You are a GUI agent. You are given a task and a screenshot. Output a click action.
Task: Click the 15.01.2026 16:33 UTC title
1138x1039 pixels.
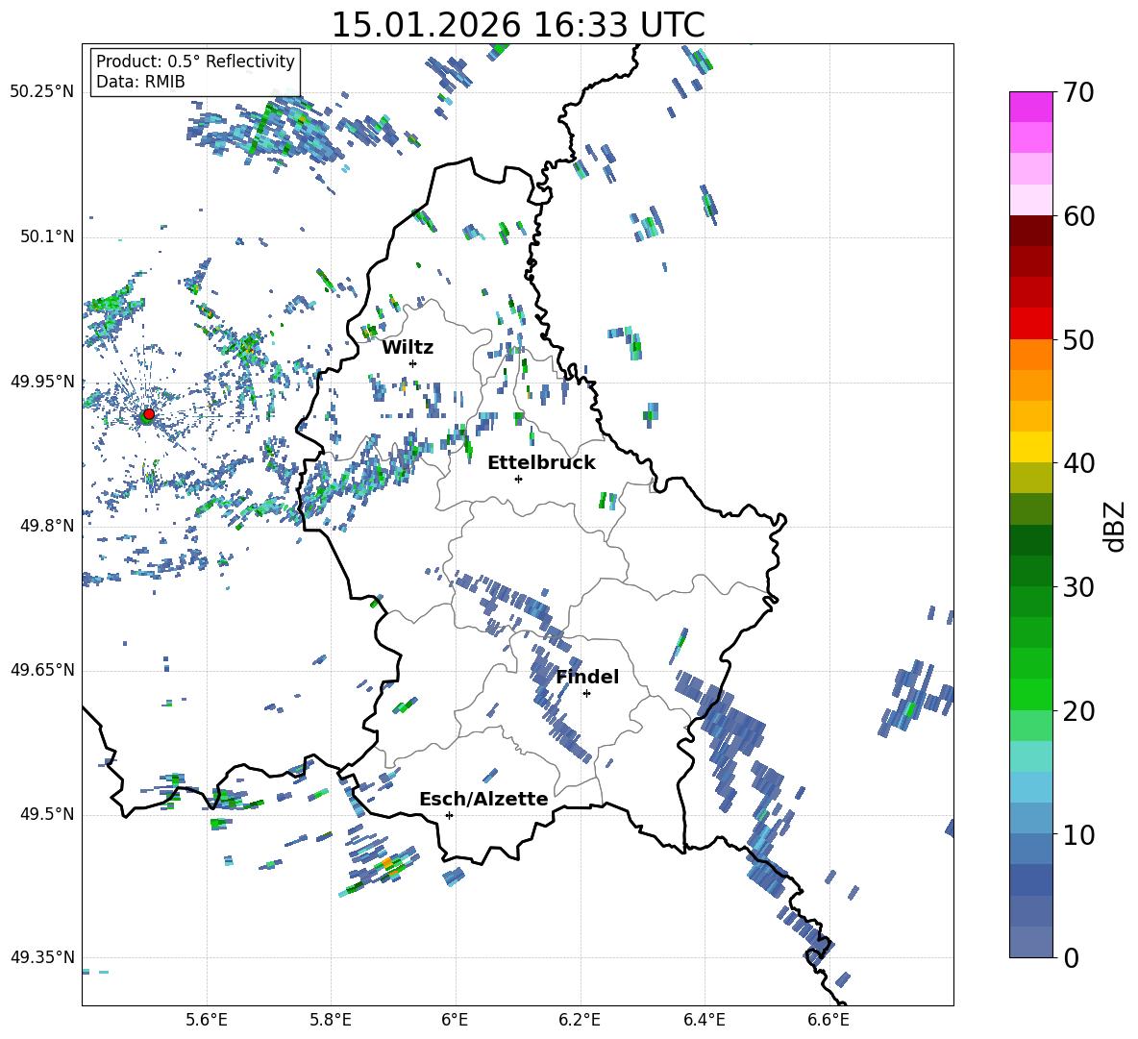click(x=518, y=25)
